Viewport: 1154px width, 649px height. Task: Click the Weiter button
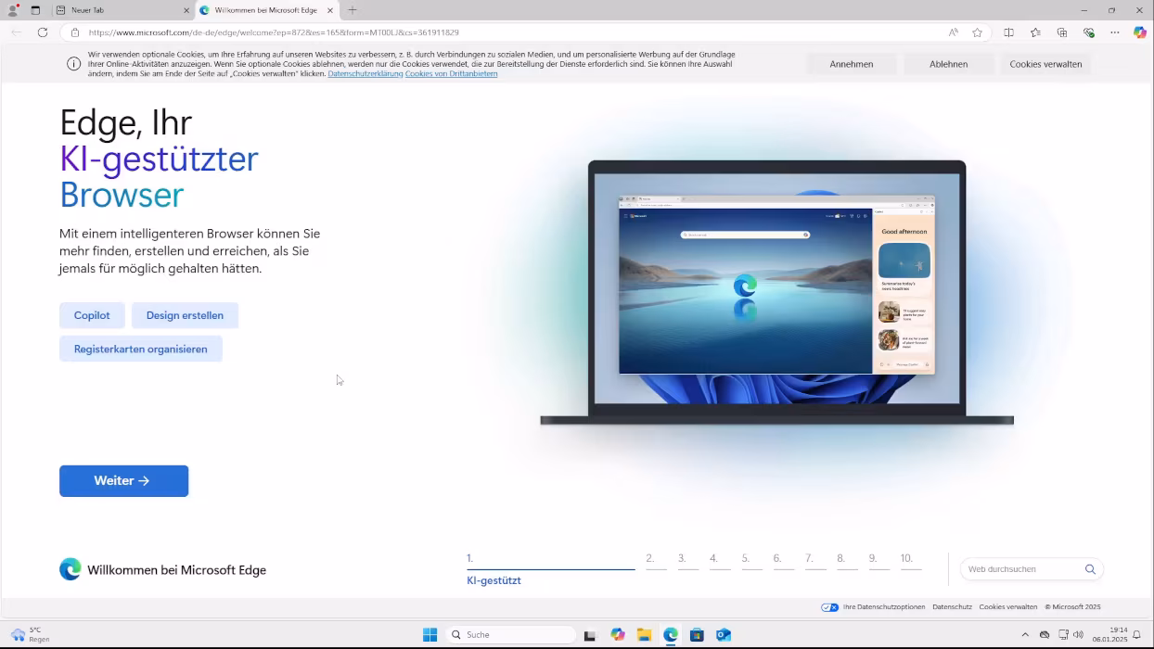pos(123,481)
